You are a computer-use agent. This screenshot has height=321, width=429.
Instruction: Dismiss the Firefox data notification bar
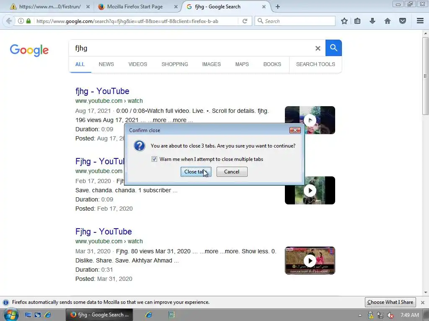[423, 303]
